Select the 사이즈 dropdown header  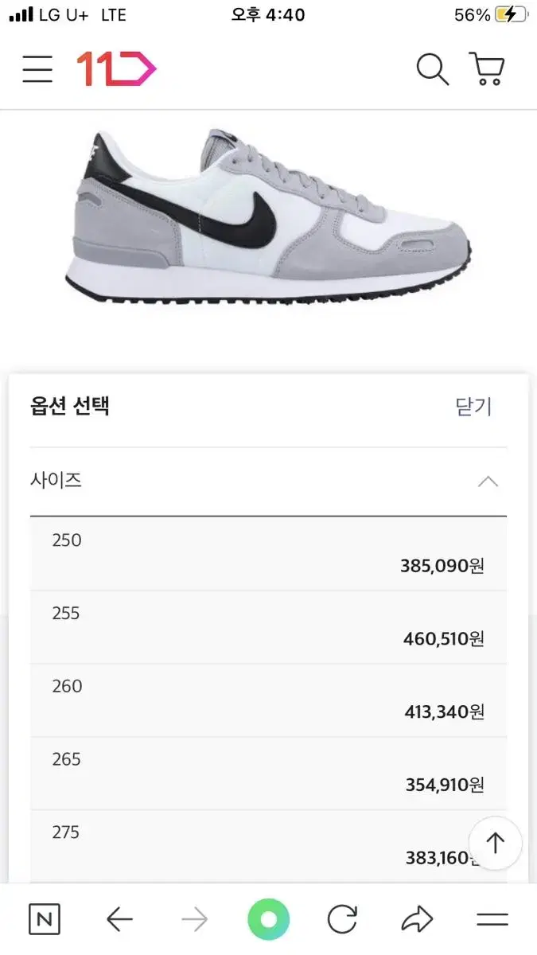coord(268,481)
